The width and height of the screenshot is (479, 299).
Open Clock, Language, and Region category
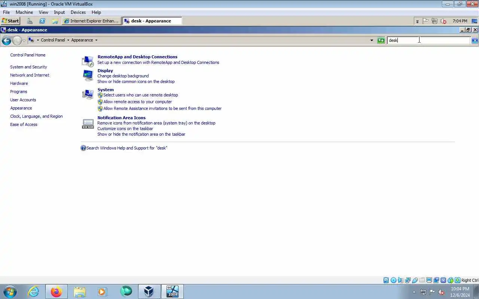click(x=36, y=116)
